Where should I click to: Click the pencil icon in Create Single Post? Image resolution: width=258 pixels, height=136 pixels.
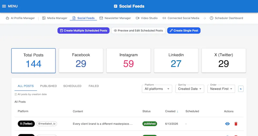(x=171, y=31)
